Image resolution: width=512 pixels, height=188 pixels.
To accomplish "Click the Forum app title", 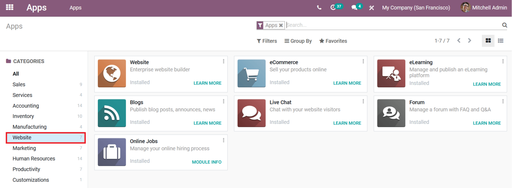I will tap(417, 102).
